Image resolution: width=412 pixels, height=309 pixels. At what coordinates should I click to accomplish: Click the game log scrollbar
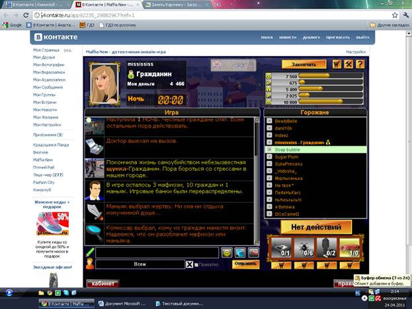(x=257, y=181)
